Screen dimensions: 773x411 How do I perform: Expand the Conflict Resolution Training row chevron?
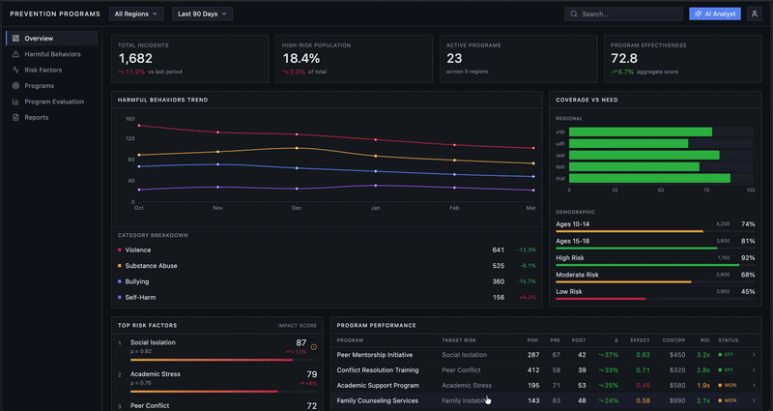click(754, 369)
